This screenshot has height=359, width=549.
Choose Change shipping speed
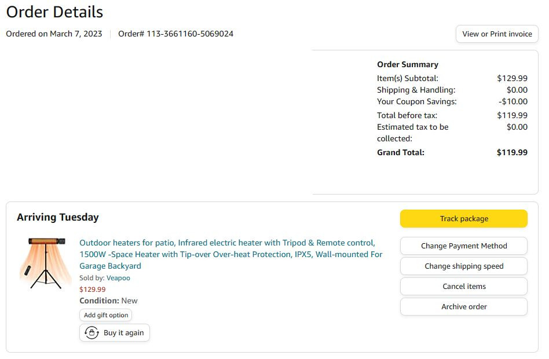tap(463, 266)
